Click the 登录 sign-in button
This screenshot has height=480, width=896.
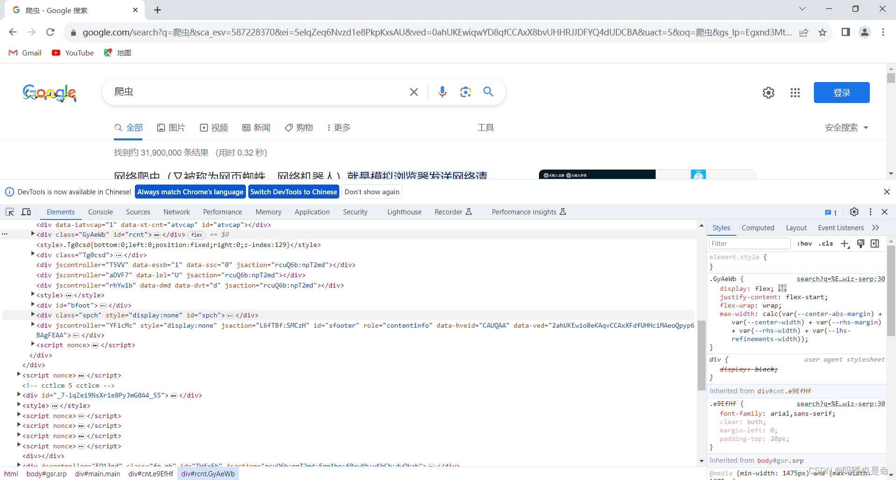841,93
